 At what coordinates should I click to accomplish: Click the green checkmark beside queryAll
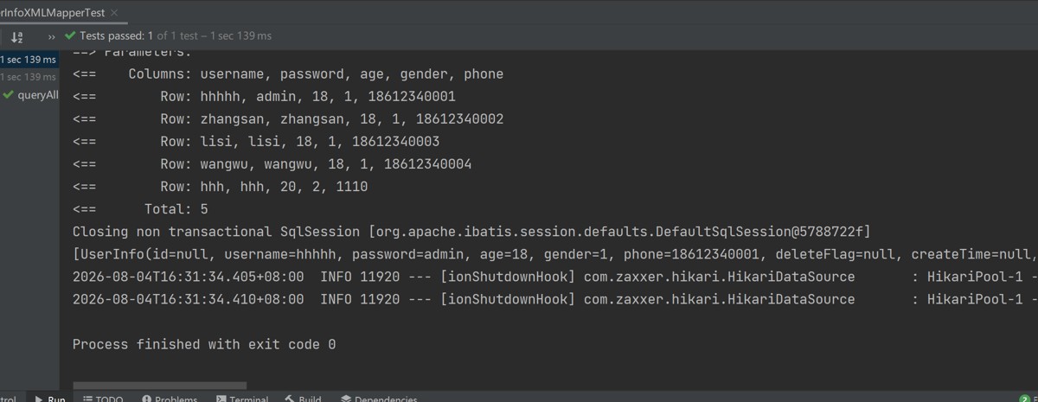click(8, 95)
